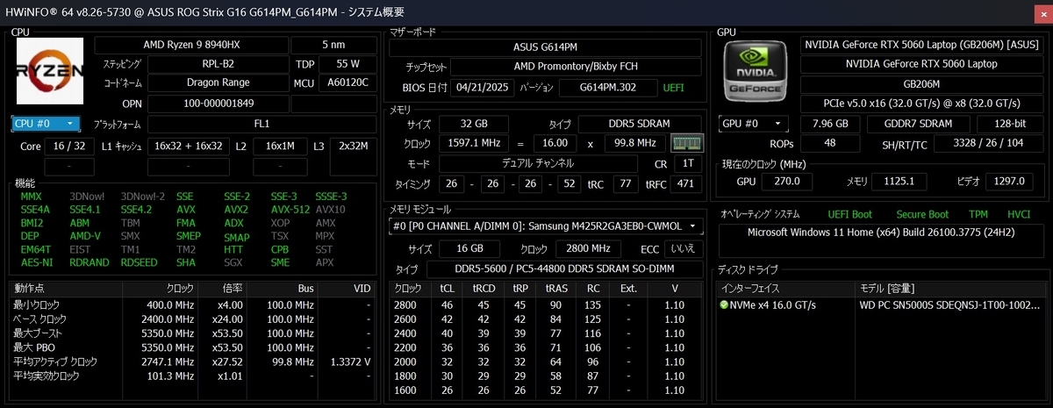The width and height of the screenshot is (1053, 408).
Task: Click the 55 W TDP value
Action: [348, 64]
